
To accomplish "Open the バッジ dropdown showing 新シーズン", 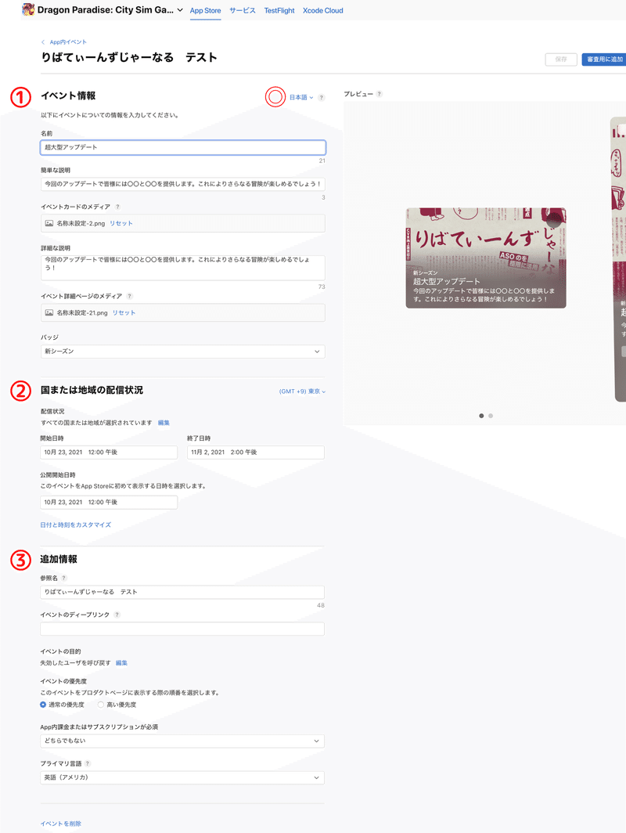I will 182,352.
